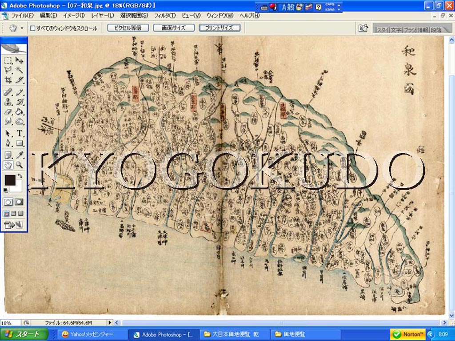Open 大日本輿地便覧 乾 folder on taskbar
Viewport: 455px width, 341px height.
[x=235, y=335]
